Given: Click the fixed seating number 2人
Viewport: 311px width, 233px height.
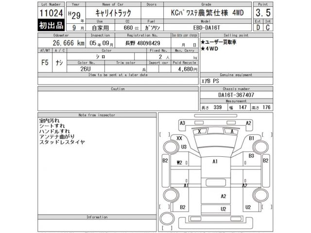Looking at the screenshot, I should point(164,57).
